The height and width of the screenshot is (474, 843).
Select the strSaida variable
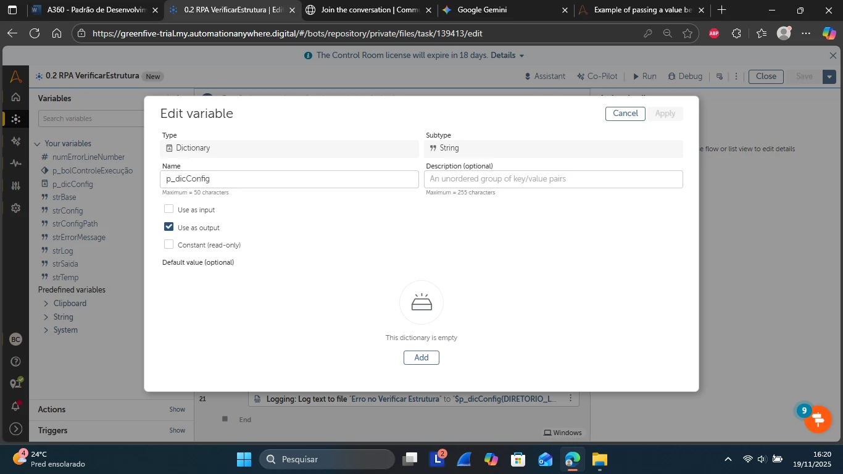pos(65,264)
